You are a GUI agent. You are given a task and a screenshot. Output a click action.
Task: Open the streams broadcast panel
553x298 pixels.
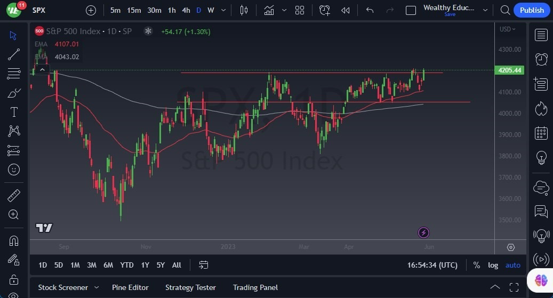[x=541, y=260]
